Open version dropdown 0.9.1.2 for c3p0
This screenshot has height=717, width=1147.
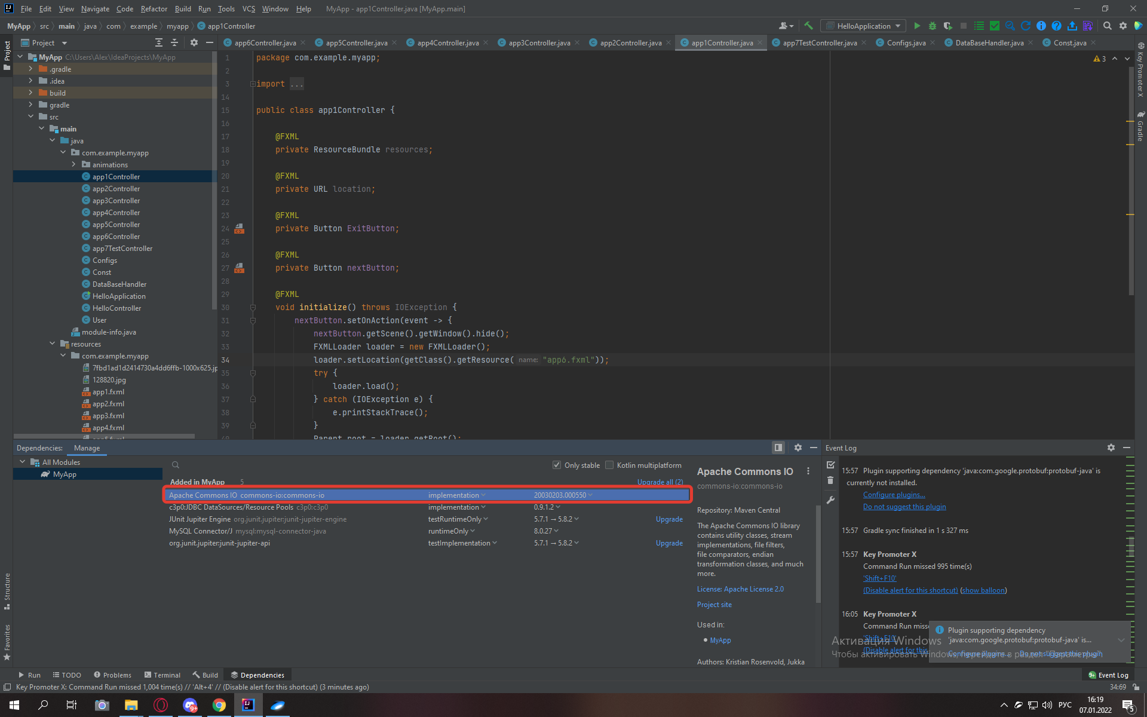[x=547, y=507]
